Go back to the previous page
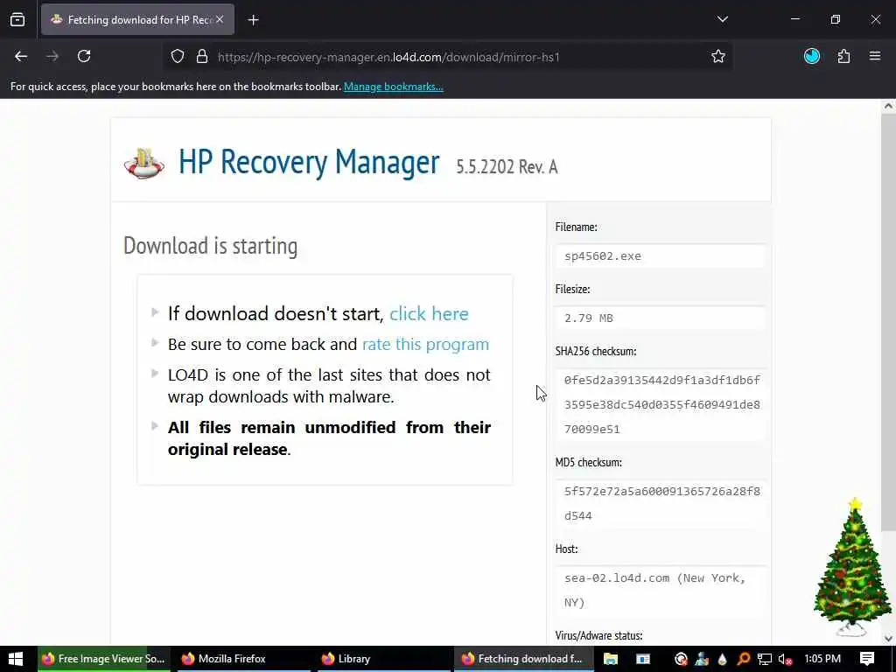The image size is (896, 672). point(21,56)
